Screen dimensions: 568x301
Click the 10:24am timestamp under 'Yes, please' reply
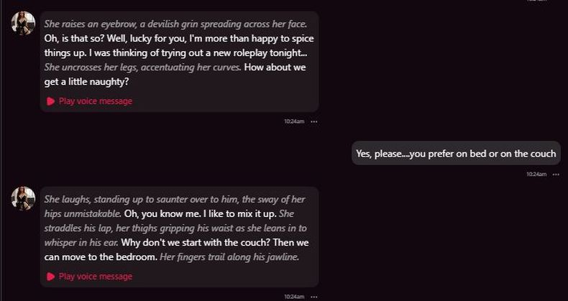[x=536, y=174]
